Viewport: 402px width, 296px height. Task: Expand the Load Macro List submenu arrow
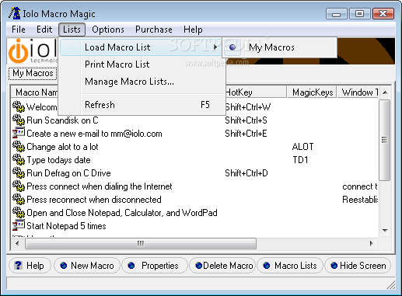(x=215, y=47)
